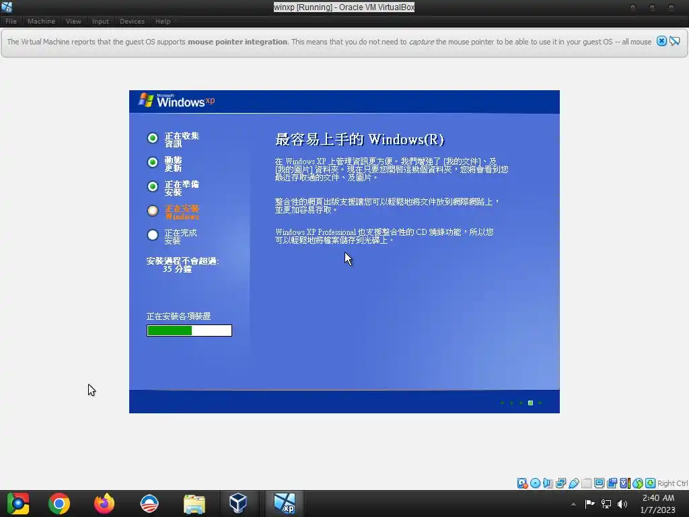
Task: Click the 35 分鐘 time estimate
Action: [x=177, y=269]
